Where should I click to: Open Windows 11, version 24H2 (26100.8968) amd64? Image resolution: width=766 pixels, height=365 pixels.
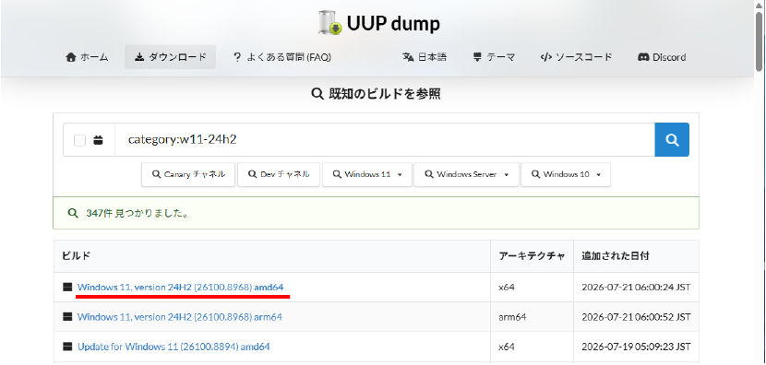click(180, 288)
